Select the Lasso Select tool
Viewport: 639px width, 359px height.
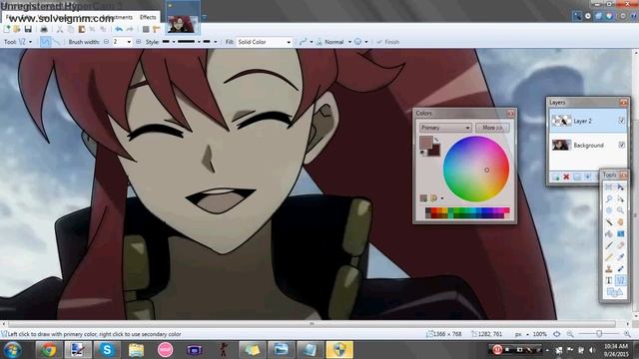click(609, 198)
